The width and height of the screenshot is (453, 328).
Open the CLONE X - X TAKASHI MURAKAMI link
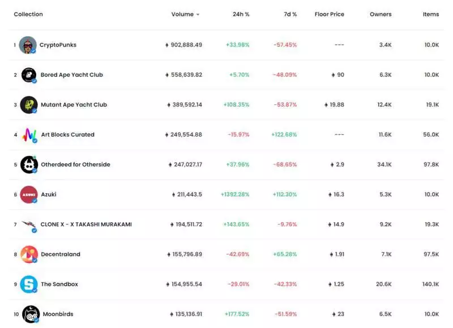[x=86, y=224]
